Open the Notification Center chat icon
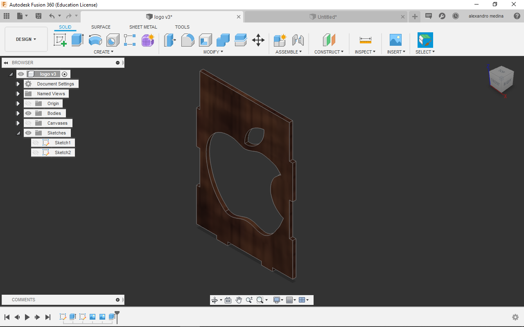The width and height of the screenshot is (524, 327). pyautogui.click(x=429, y=16)
